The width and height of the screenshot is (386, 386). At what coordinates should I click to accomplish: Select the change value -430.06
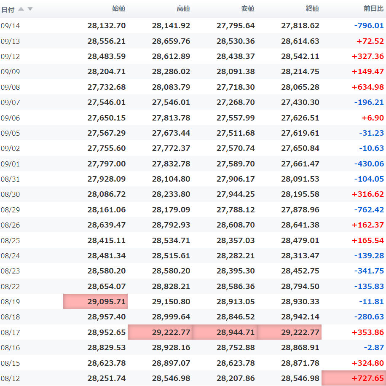[369, 164]
